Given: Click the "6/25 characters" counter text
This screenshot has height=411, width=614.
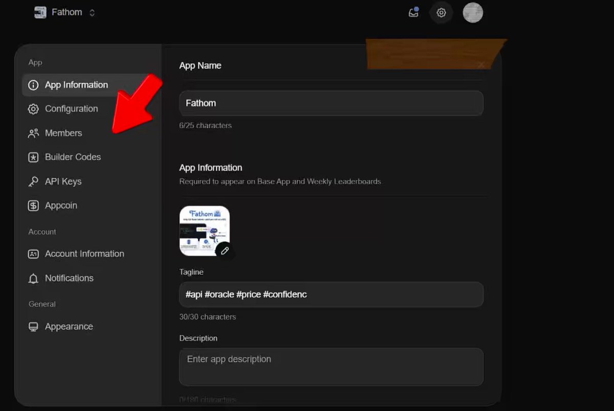Looking at the screenshot, I should (205, 125).
